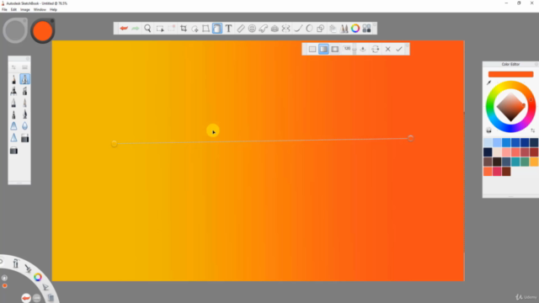
Task: Select the highlighted marker brush
Action: (24, 79)
